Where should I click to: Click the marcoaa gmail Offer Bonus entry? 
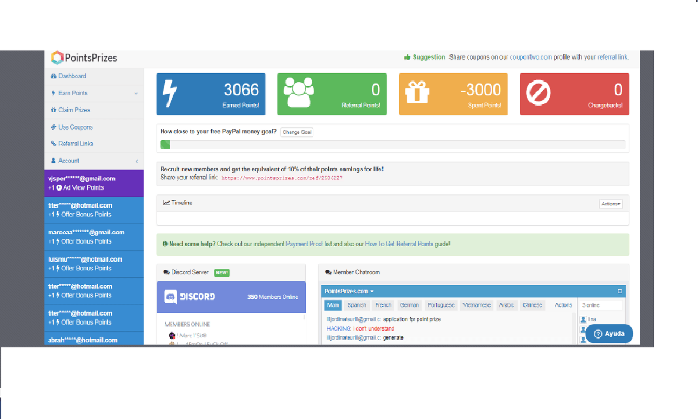94,237
